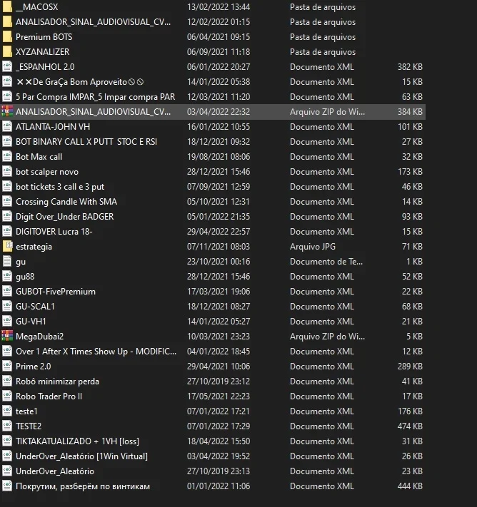
Task: Click the 382 KB size of _ESPANHOL 2.0
Action: 410,66
